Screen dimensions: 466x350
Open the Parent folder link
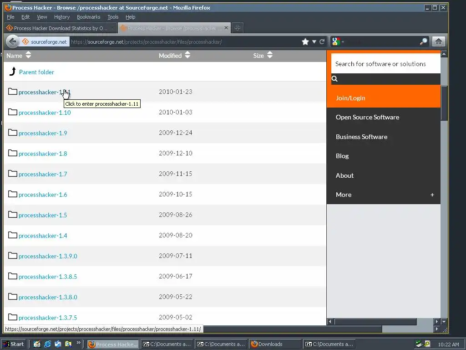(x=36, y=72)
